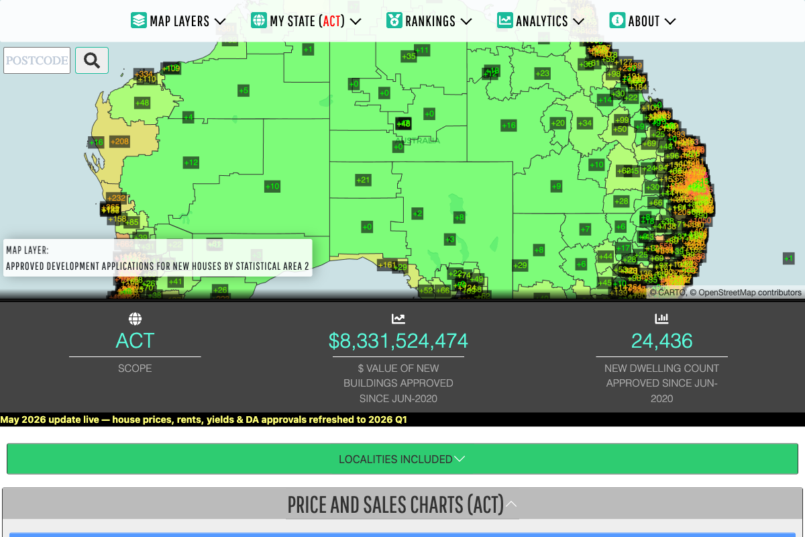Click the +23 map marker
The width and height of the screenshot is (805, 537).
542,73
